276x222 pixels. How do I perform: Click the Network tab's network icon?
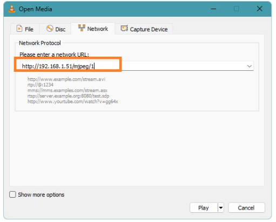82,28
